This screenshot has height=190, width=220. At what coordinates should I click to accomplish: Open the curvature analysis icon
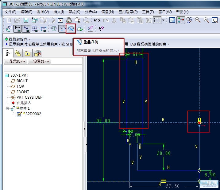pyautogui.click(x=90, y=29)
